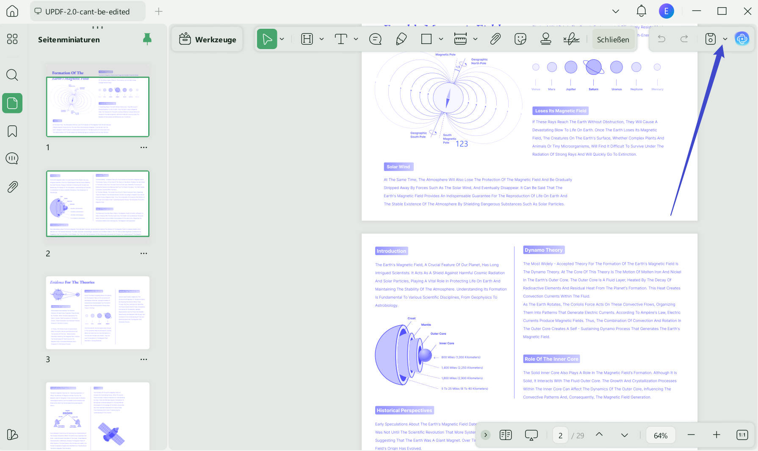This screenshot has width=758, height=451.
Task: Click the Dynamo Theory heading
Action: [x=544, y=250]
